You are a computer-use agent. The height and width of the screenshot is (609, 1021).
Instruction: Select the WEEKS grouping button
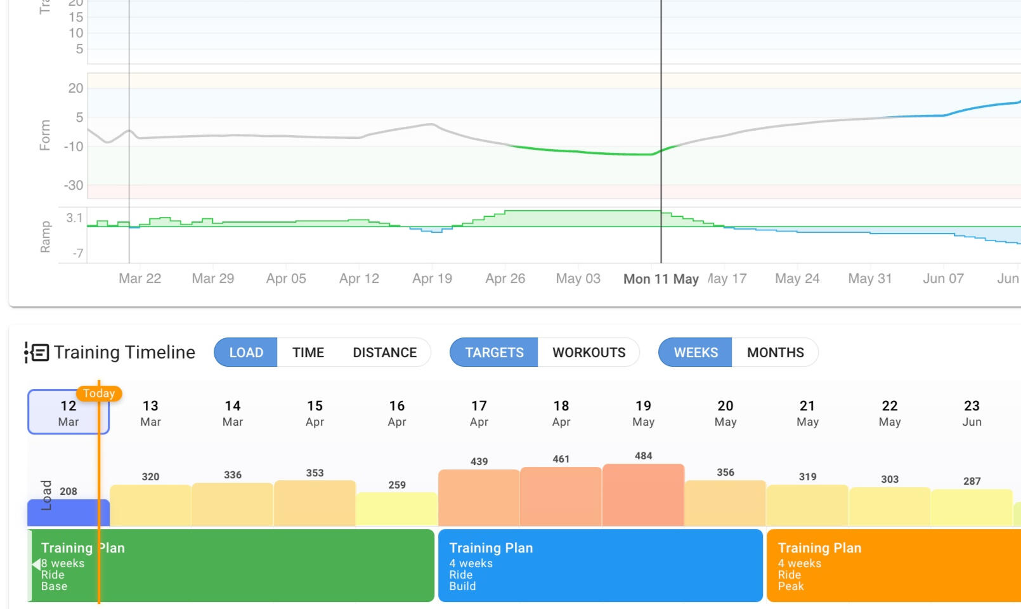tap(696, 352)
